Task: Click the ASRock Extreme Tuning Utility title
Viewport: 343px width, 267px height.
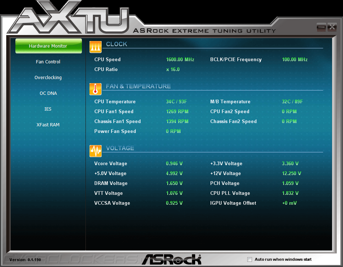Action: [x=204, y=30]
